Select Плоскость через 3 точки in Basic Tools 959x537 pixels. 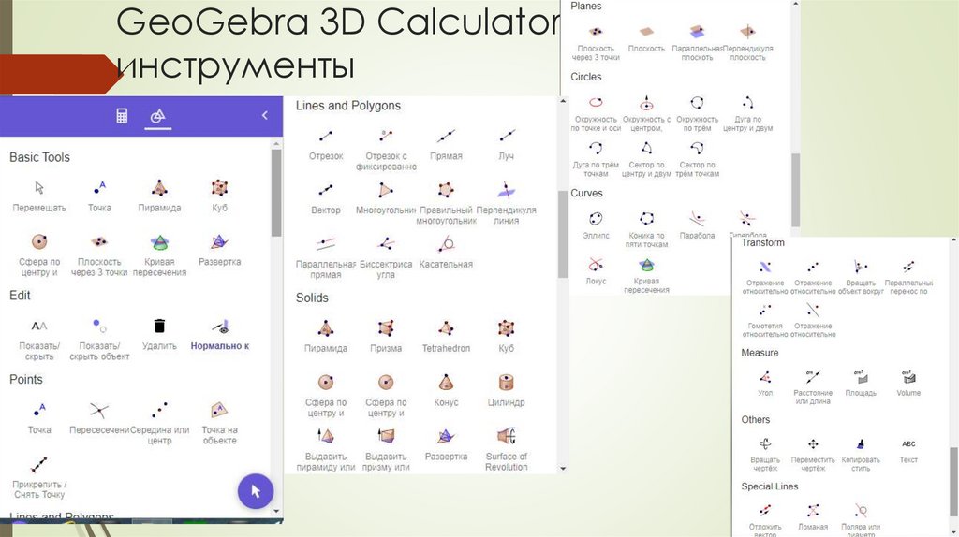click(99, 254)
